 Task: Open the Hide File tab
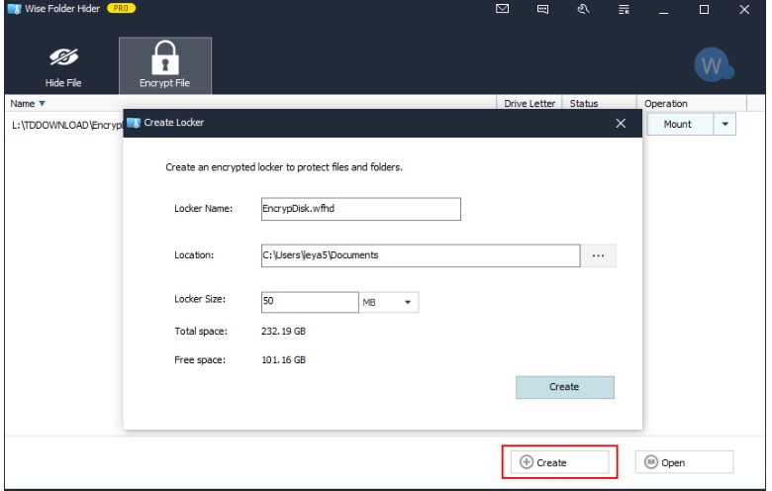(63, 66)
